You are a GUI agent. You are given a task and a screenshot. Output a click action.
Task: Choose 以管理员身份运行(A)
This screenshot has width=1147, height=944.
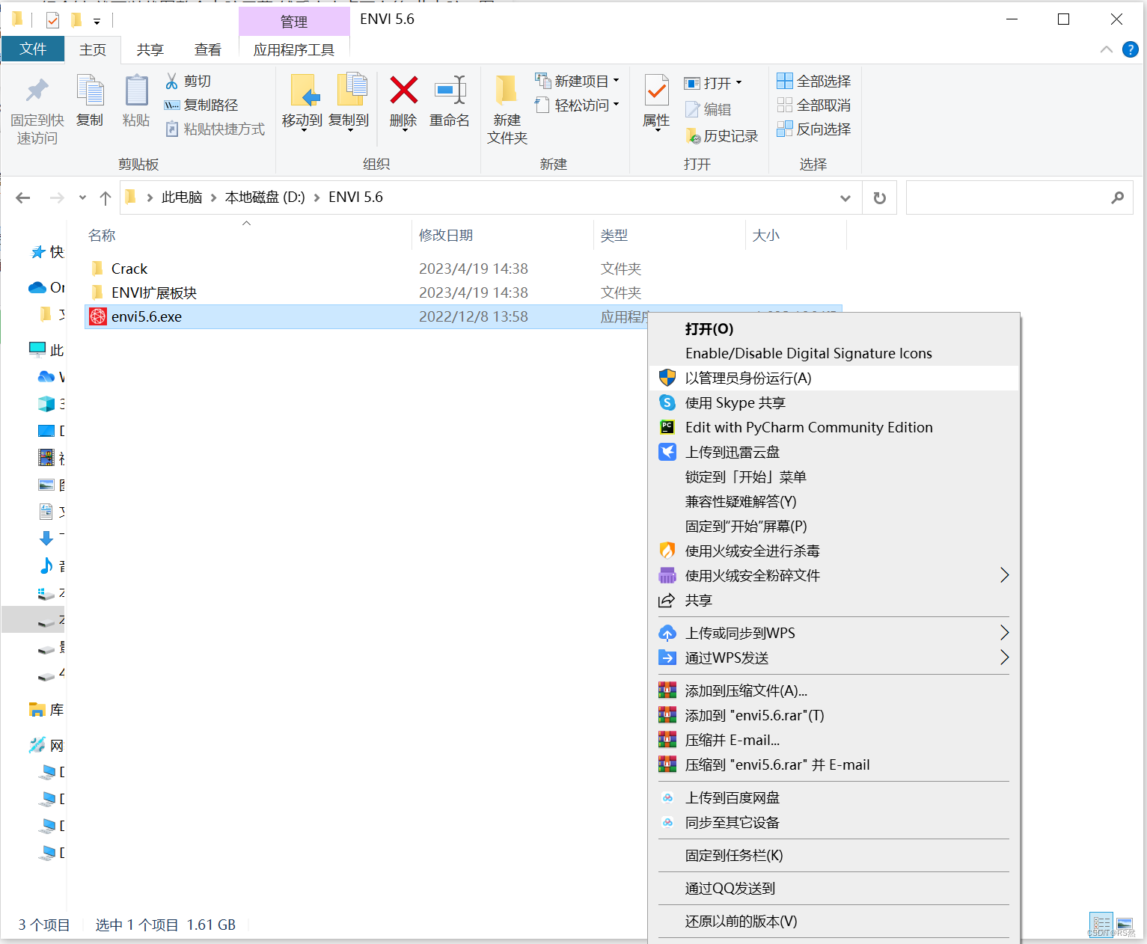(834, 378)
